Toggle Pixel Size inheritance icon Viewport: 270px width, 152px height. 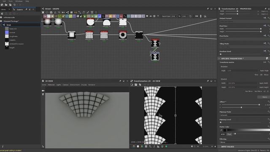265,26
